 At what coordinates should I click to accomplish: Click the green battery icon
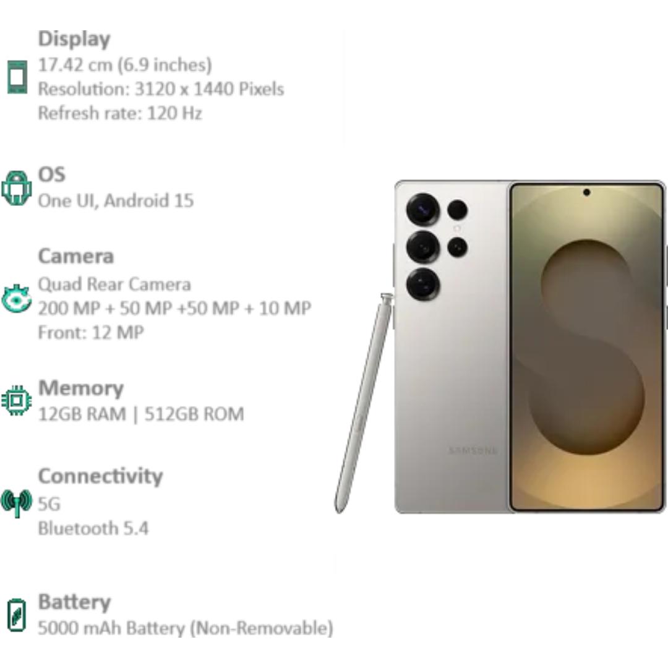17,615
